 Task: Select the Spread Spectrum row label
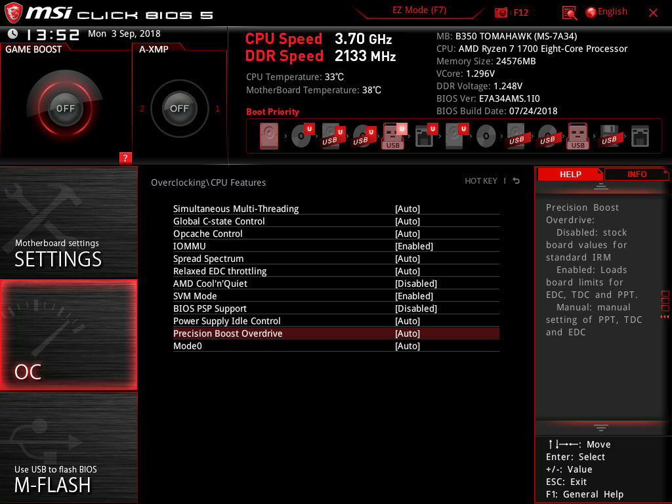[208, 259]
